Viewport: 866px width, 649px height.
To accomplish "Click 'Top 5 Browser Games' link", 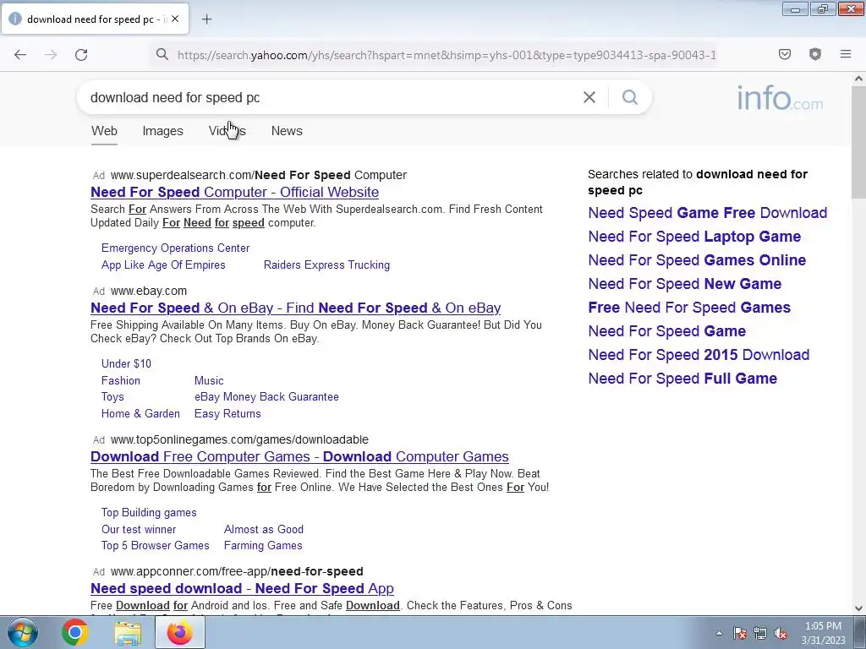I will coord(156,545).
